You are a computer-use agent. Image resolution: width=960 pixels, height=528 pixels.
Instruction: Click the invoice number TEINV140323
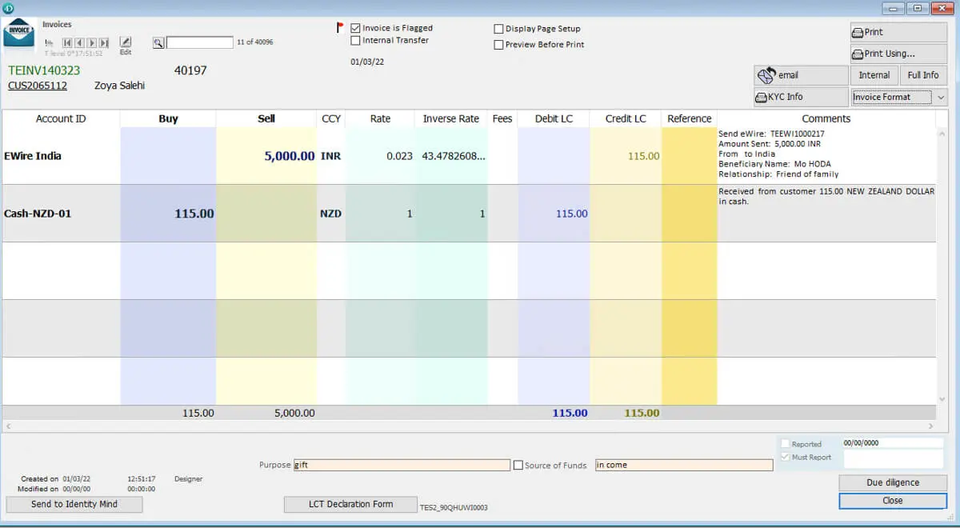44,70
